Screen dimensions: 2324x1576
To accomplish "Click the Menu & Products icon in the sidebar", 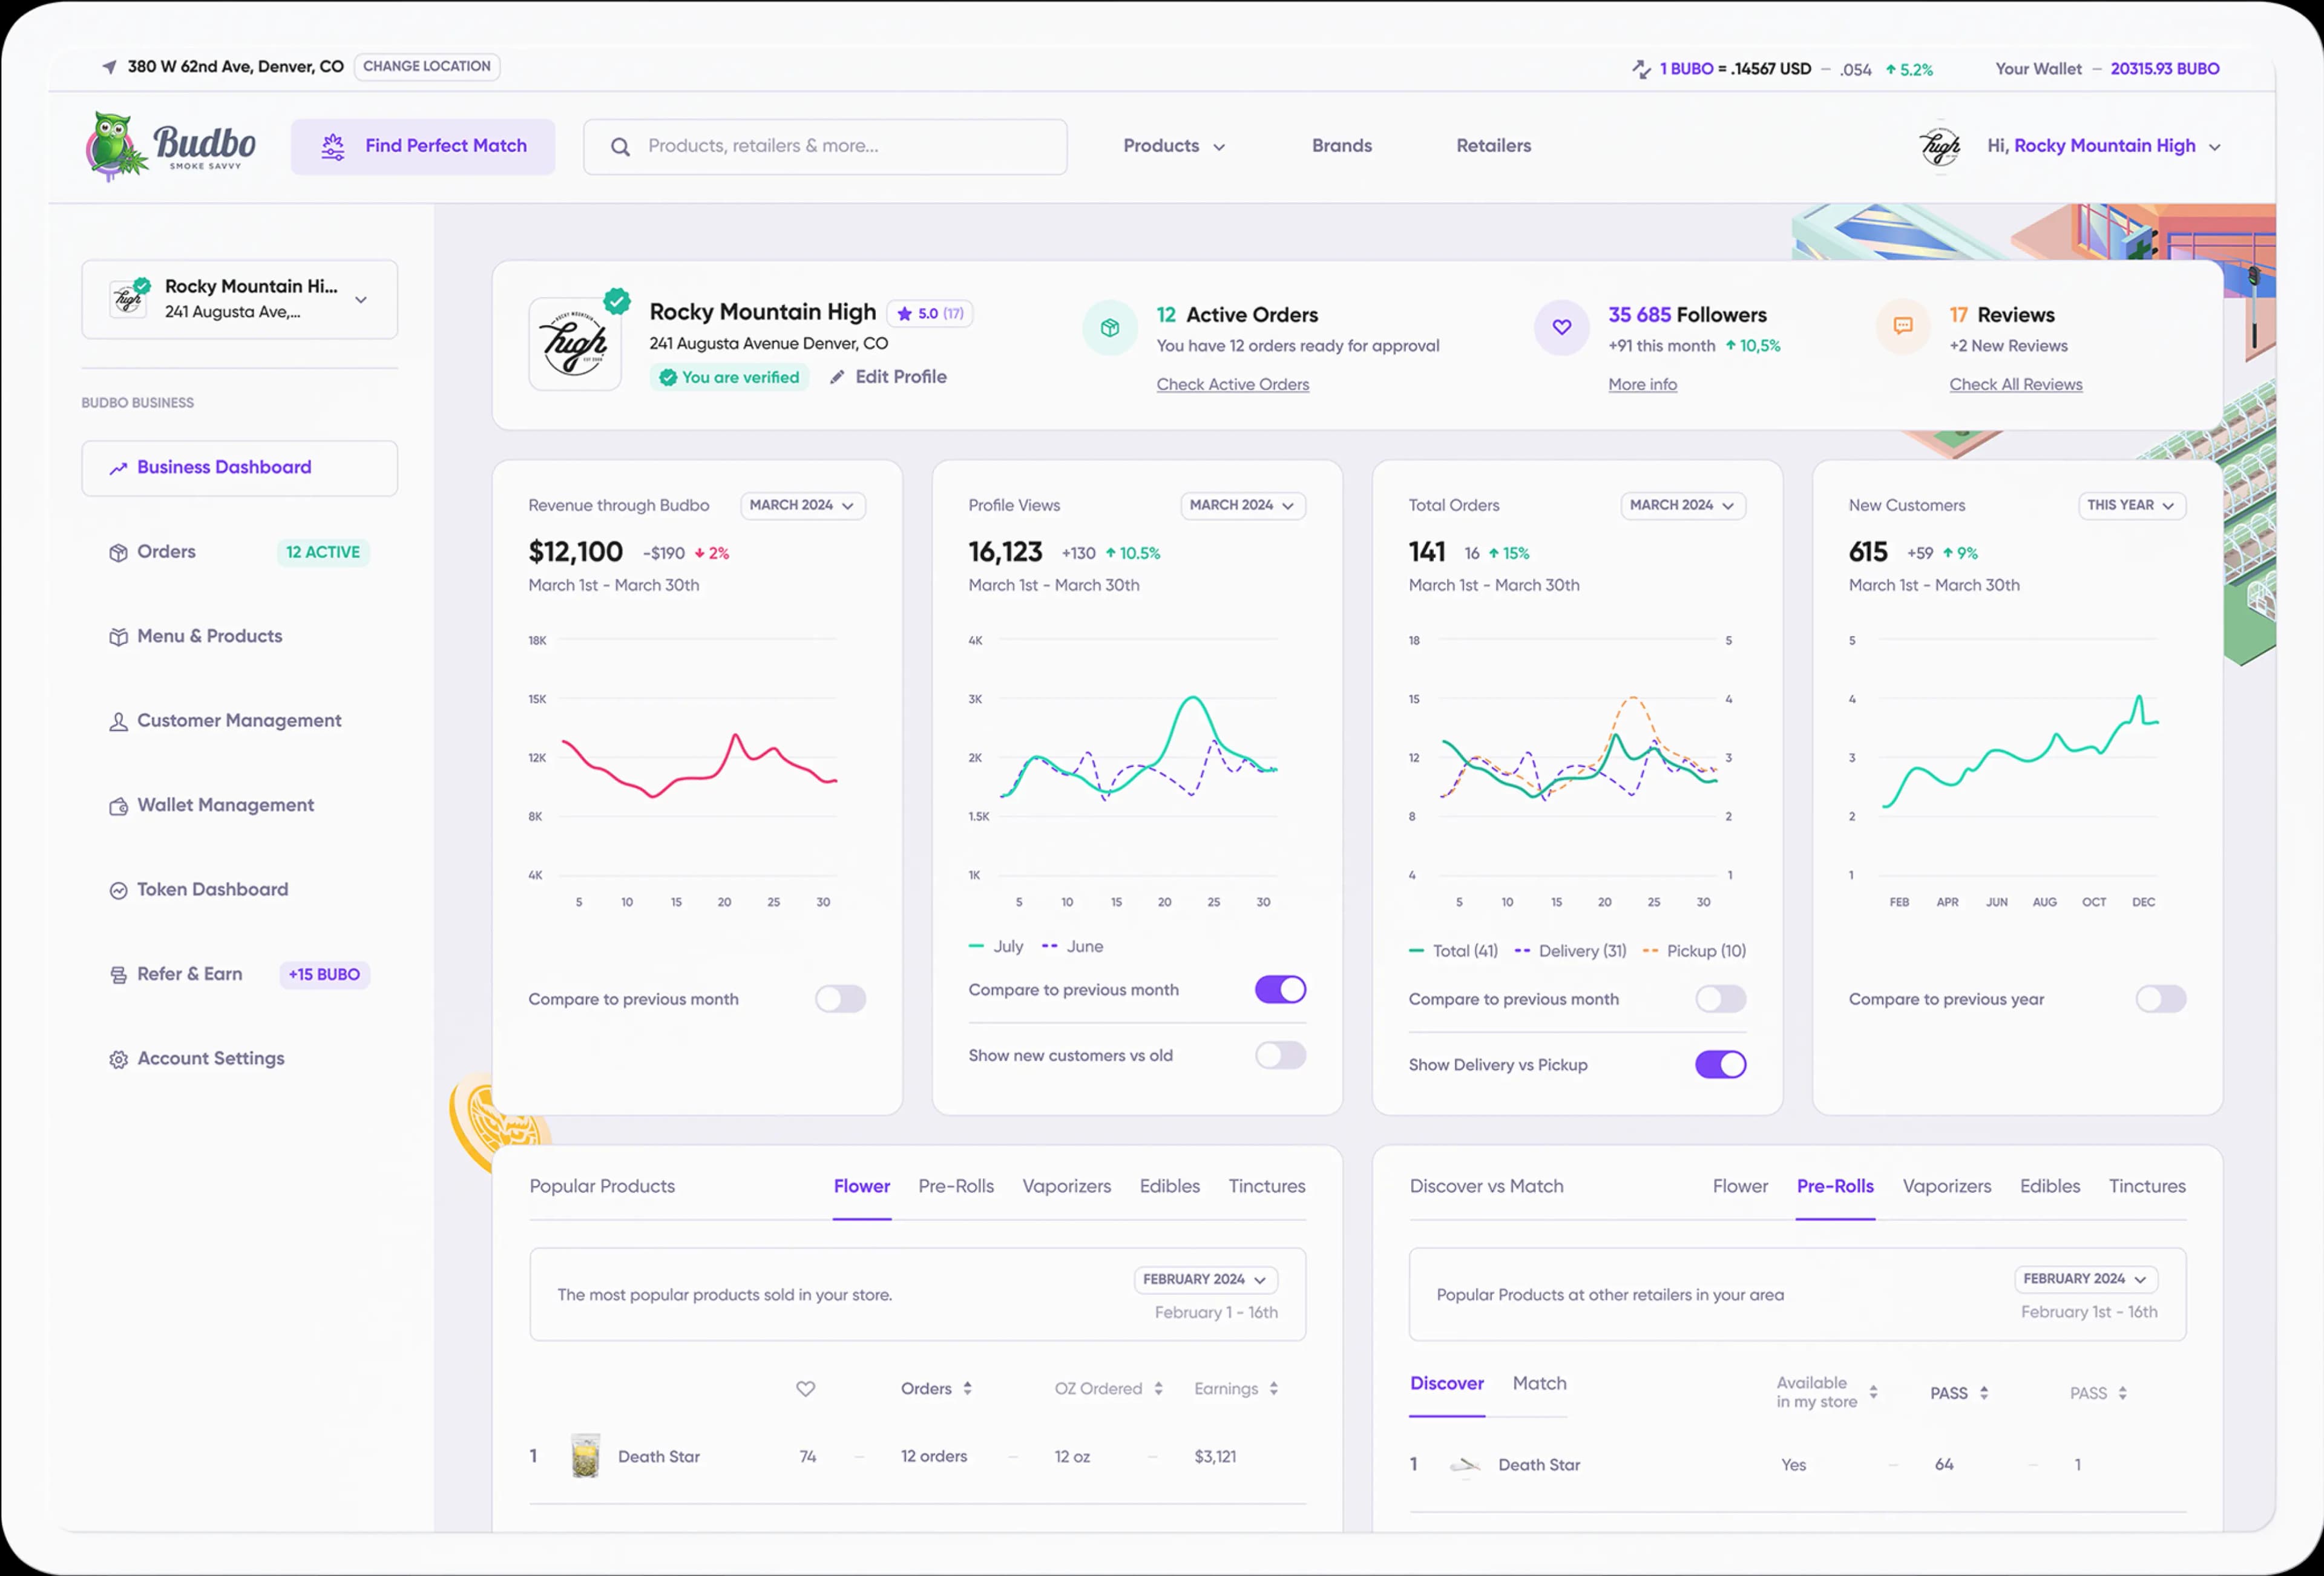I will 118,637.
